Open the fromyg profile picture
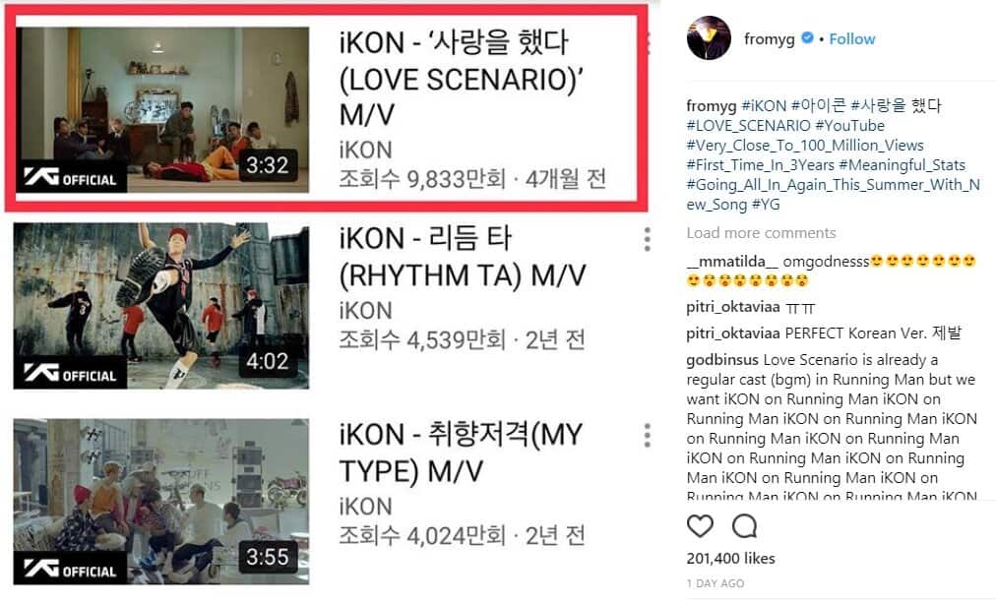The width and height of the screenshot is (996, 605). point(709,38)
